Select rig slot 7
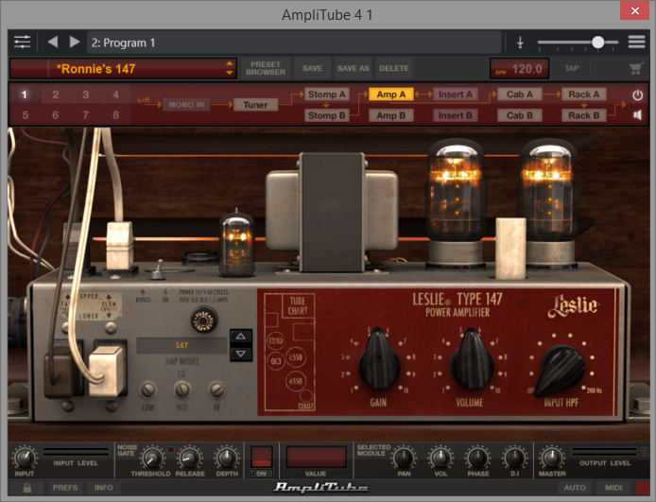The image size is (656, 502). point(85,115)
